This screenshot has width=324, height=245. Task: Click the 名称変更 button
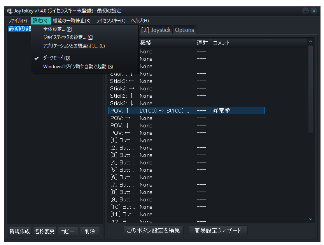[44, 231]
